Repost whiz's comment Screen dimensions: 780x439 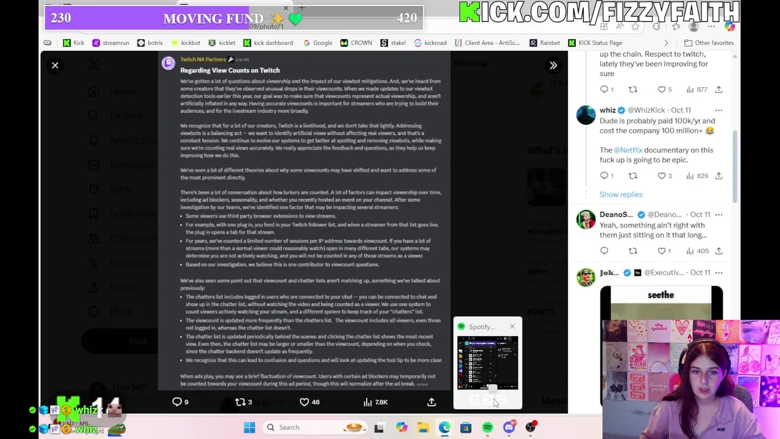tap(633, 176)
